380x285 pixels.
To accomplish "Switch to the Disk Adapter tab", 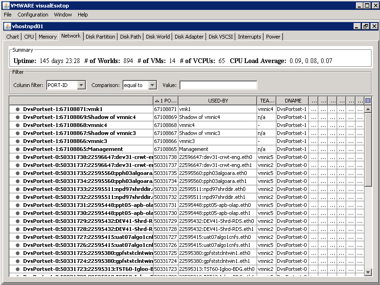I will click(x=189, y=37).
